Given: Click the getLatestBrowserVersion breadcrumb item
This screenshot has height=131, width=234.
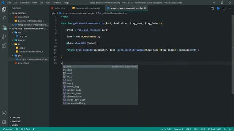Looking at the screenshot, I should tap(114, 13).
